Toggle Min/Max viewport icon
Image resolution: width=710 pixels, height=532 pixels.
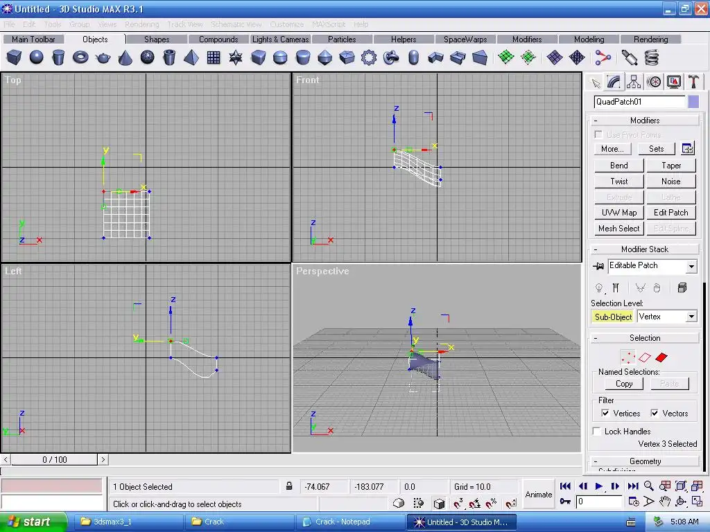[x=697, y=502]
